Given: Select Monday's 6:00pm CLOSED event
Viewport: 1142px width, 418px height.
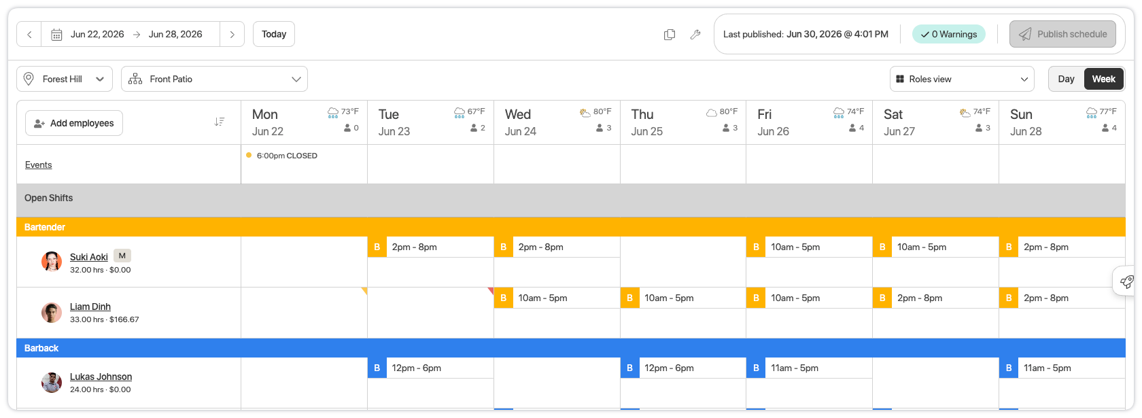Looking at the screenshot, I should pos(282,156).
